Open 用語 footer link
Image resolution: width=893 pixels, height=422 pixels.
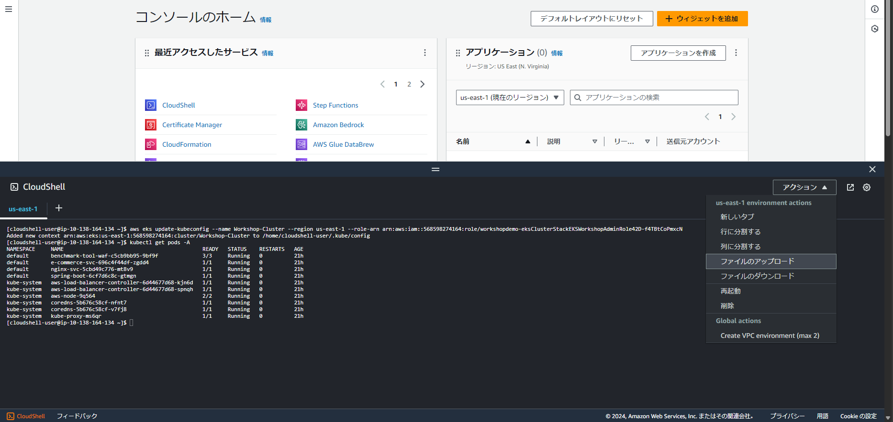coord(822,416)
